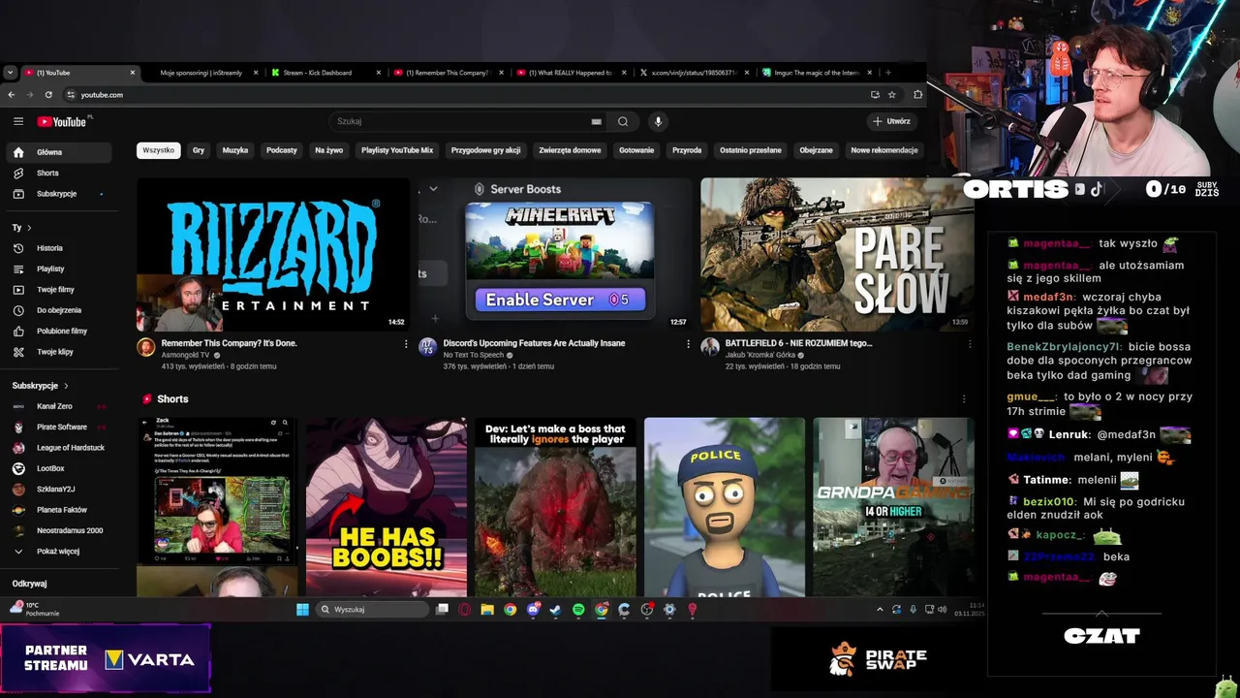
Task: Click the Utwórz create button
Action: [891, 121]
